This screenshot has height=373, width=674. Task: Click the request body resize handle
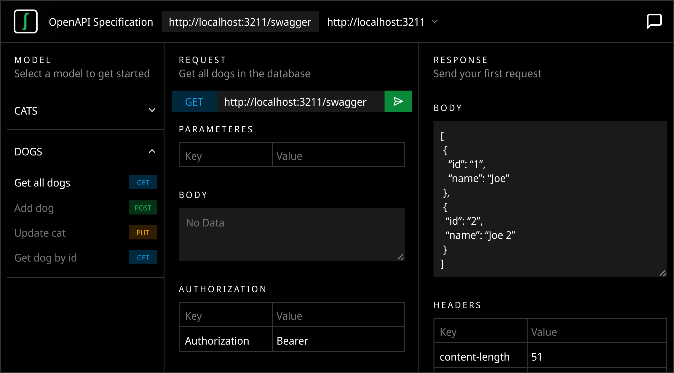click(x=400, y=257)
